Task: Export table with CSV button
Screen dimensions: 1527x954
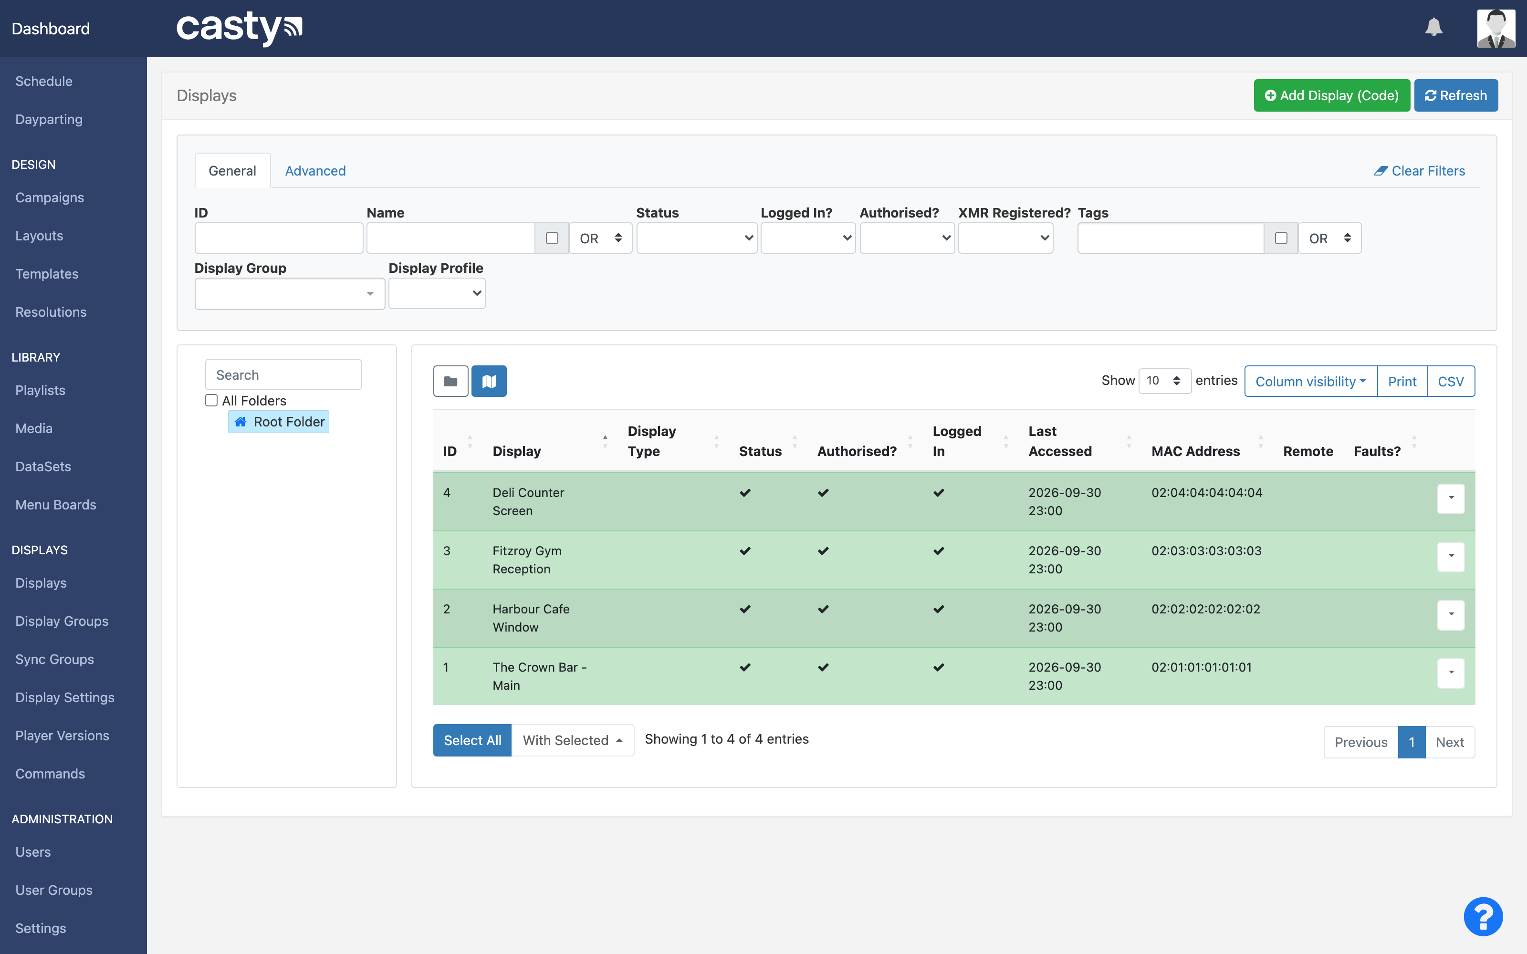Action: coord(1451,381)
